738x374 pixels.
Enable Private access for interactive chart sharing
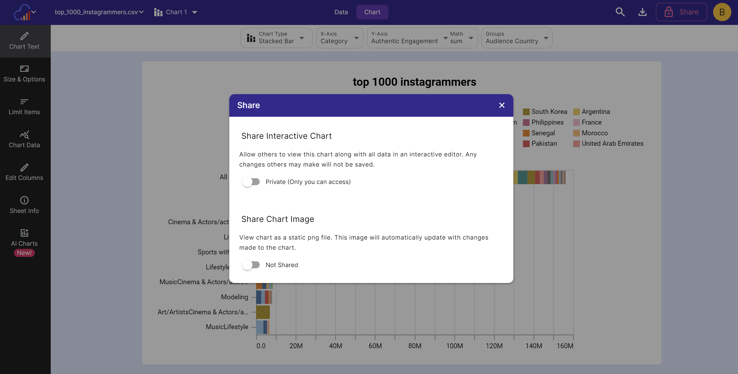(x=251, y=182)
